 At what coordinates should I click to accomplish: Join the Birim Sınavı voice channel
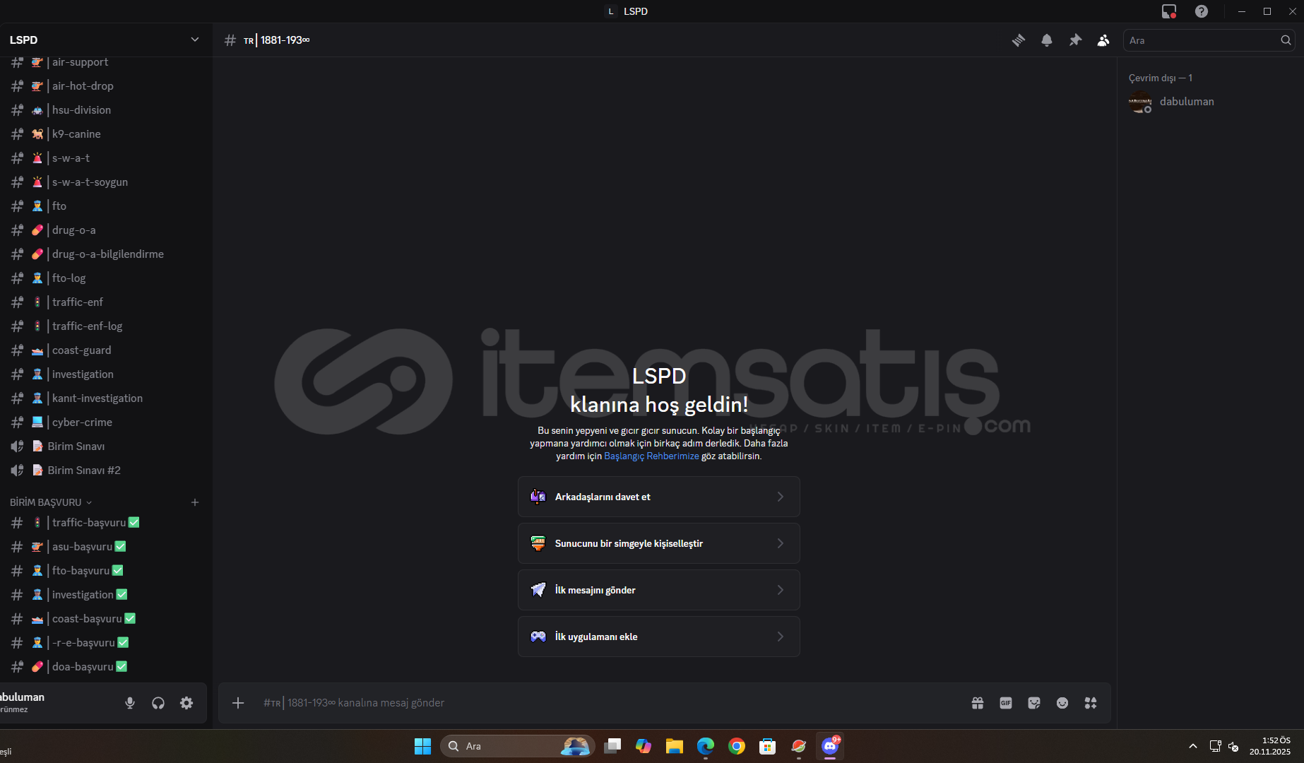coord(106,446)
